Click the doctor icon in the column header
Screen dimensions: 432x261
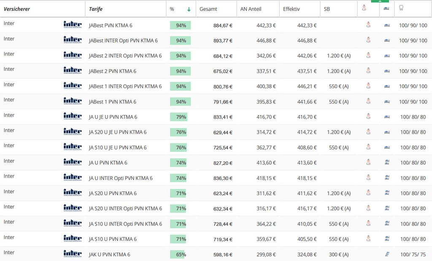coord(364,8)
